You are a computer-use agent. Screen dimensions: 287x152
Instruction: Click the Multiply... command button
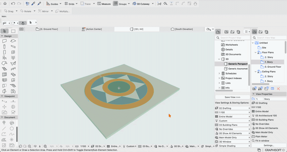click(62, 11)
